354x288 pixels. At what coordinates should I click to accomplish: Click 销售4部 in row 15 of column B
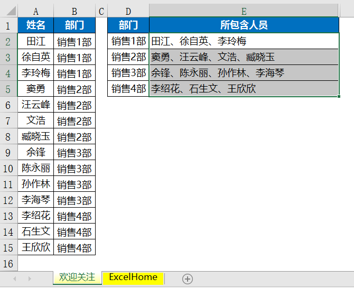[74, 247]
